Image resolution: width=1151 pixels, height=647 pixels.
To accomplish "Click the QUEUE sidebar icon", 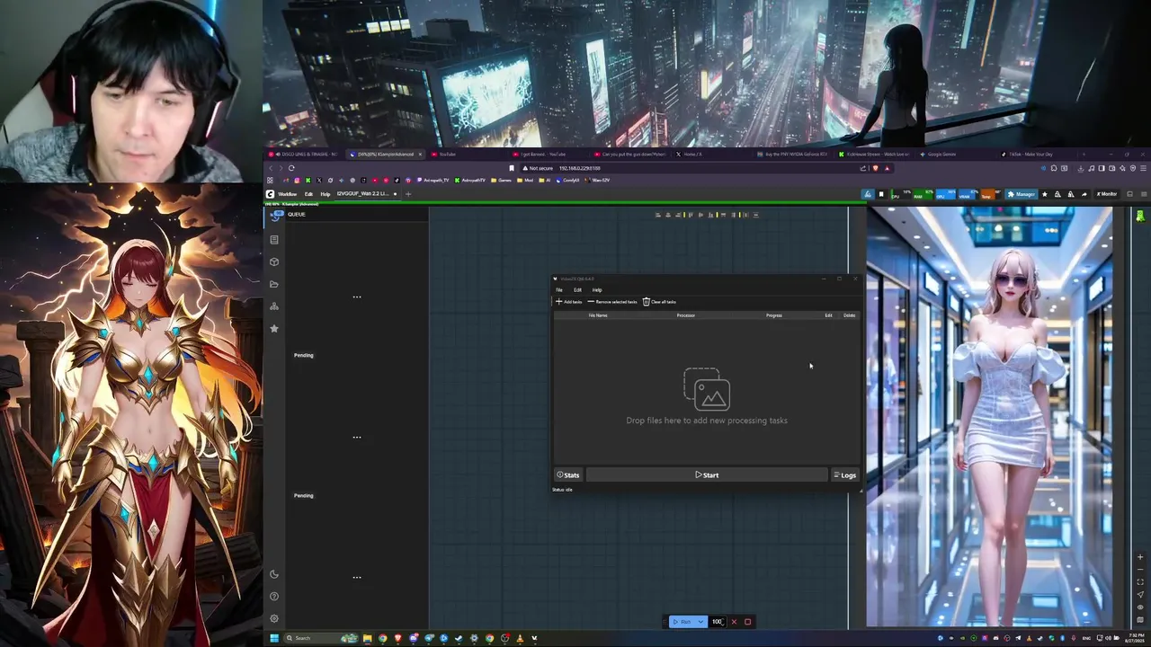I will point(274,215).
